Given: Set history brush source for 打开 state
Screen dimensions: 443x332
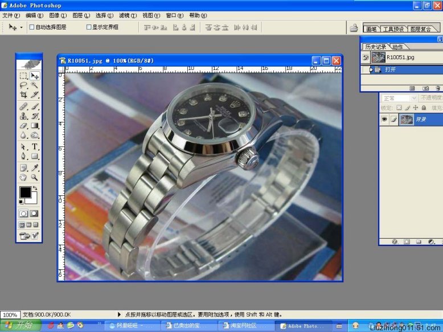Looking at the screenshot, I should pos(366,69).
